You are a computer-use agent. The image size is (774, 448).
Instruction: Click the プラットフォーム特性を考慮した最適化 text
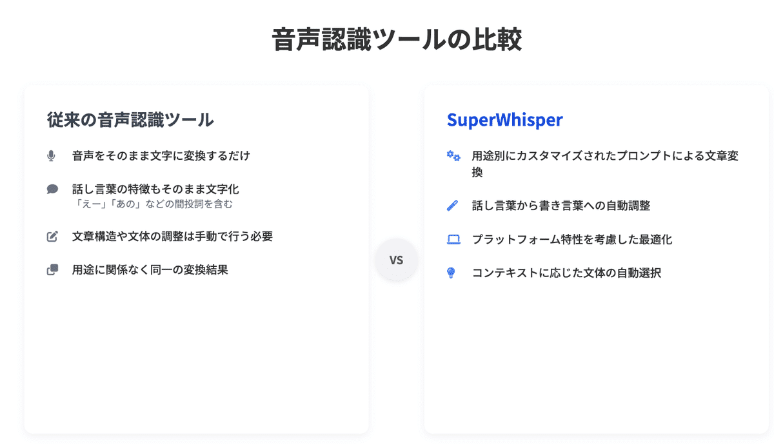pos(571,239)
